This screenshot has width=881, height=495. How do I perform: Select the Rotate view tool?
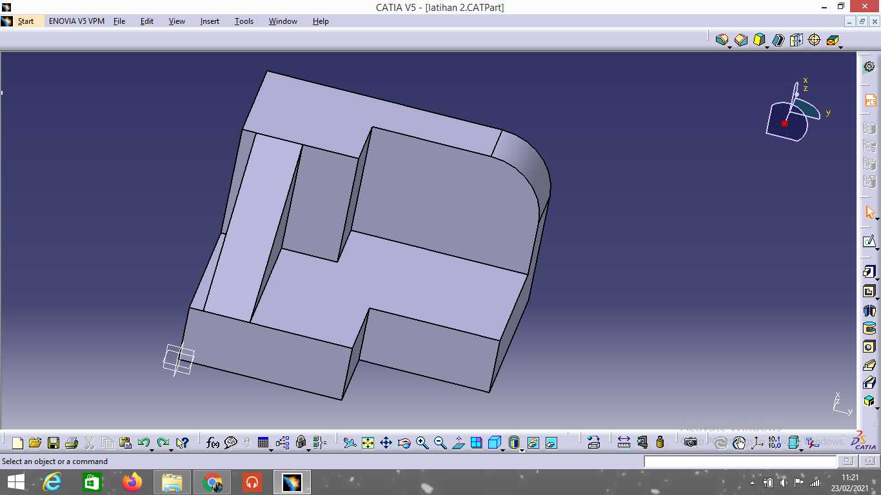tap(404, 443)
